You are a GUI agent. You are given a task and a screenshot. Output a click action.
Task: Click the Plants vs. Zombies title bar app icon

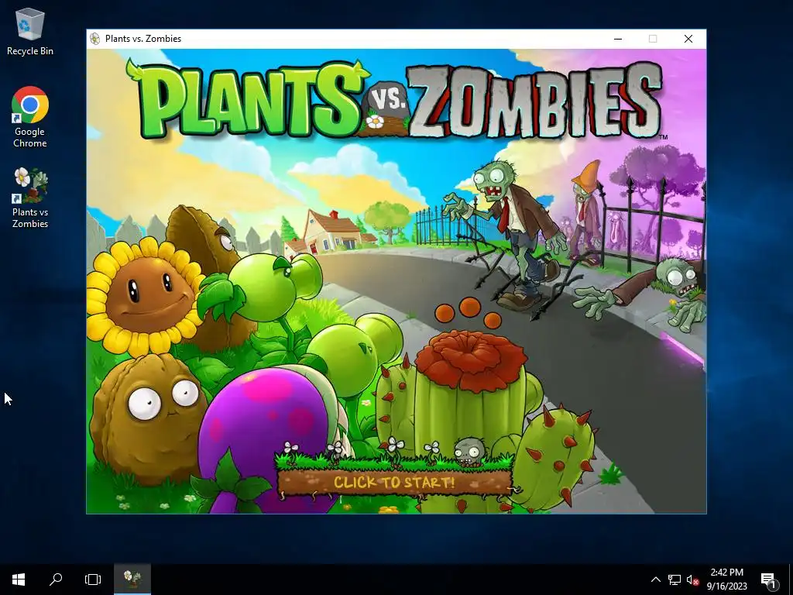click(94, 39)
